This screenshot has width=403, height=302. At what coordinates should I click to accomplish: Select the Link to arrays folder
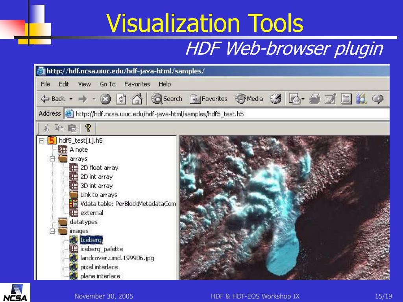click(99, 195)
